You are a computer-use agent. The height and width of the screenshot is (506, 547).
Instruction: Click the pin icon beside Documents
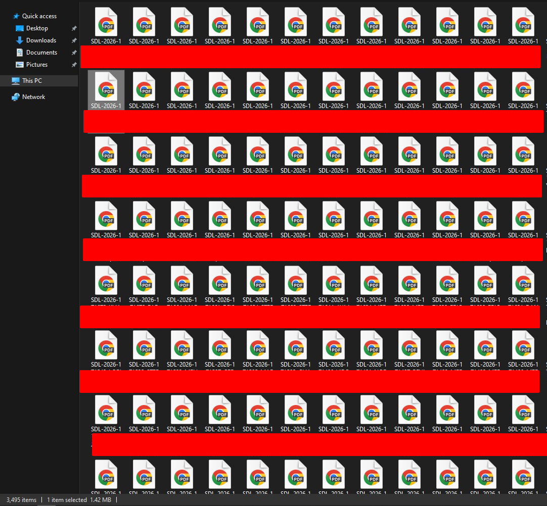pyautogui.click(x=74, y=53)
